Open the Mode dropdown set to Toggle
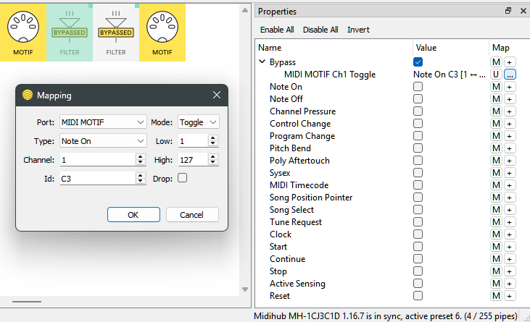The width and height of the screenshot is (530, 322). click(x=198, y=122)
